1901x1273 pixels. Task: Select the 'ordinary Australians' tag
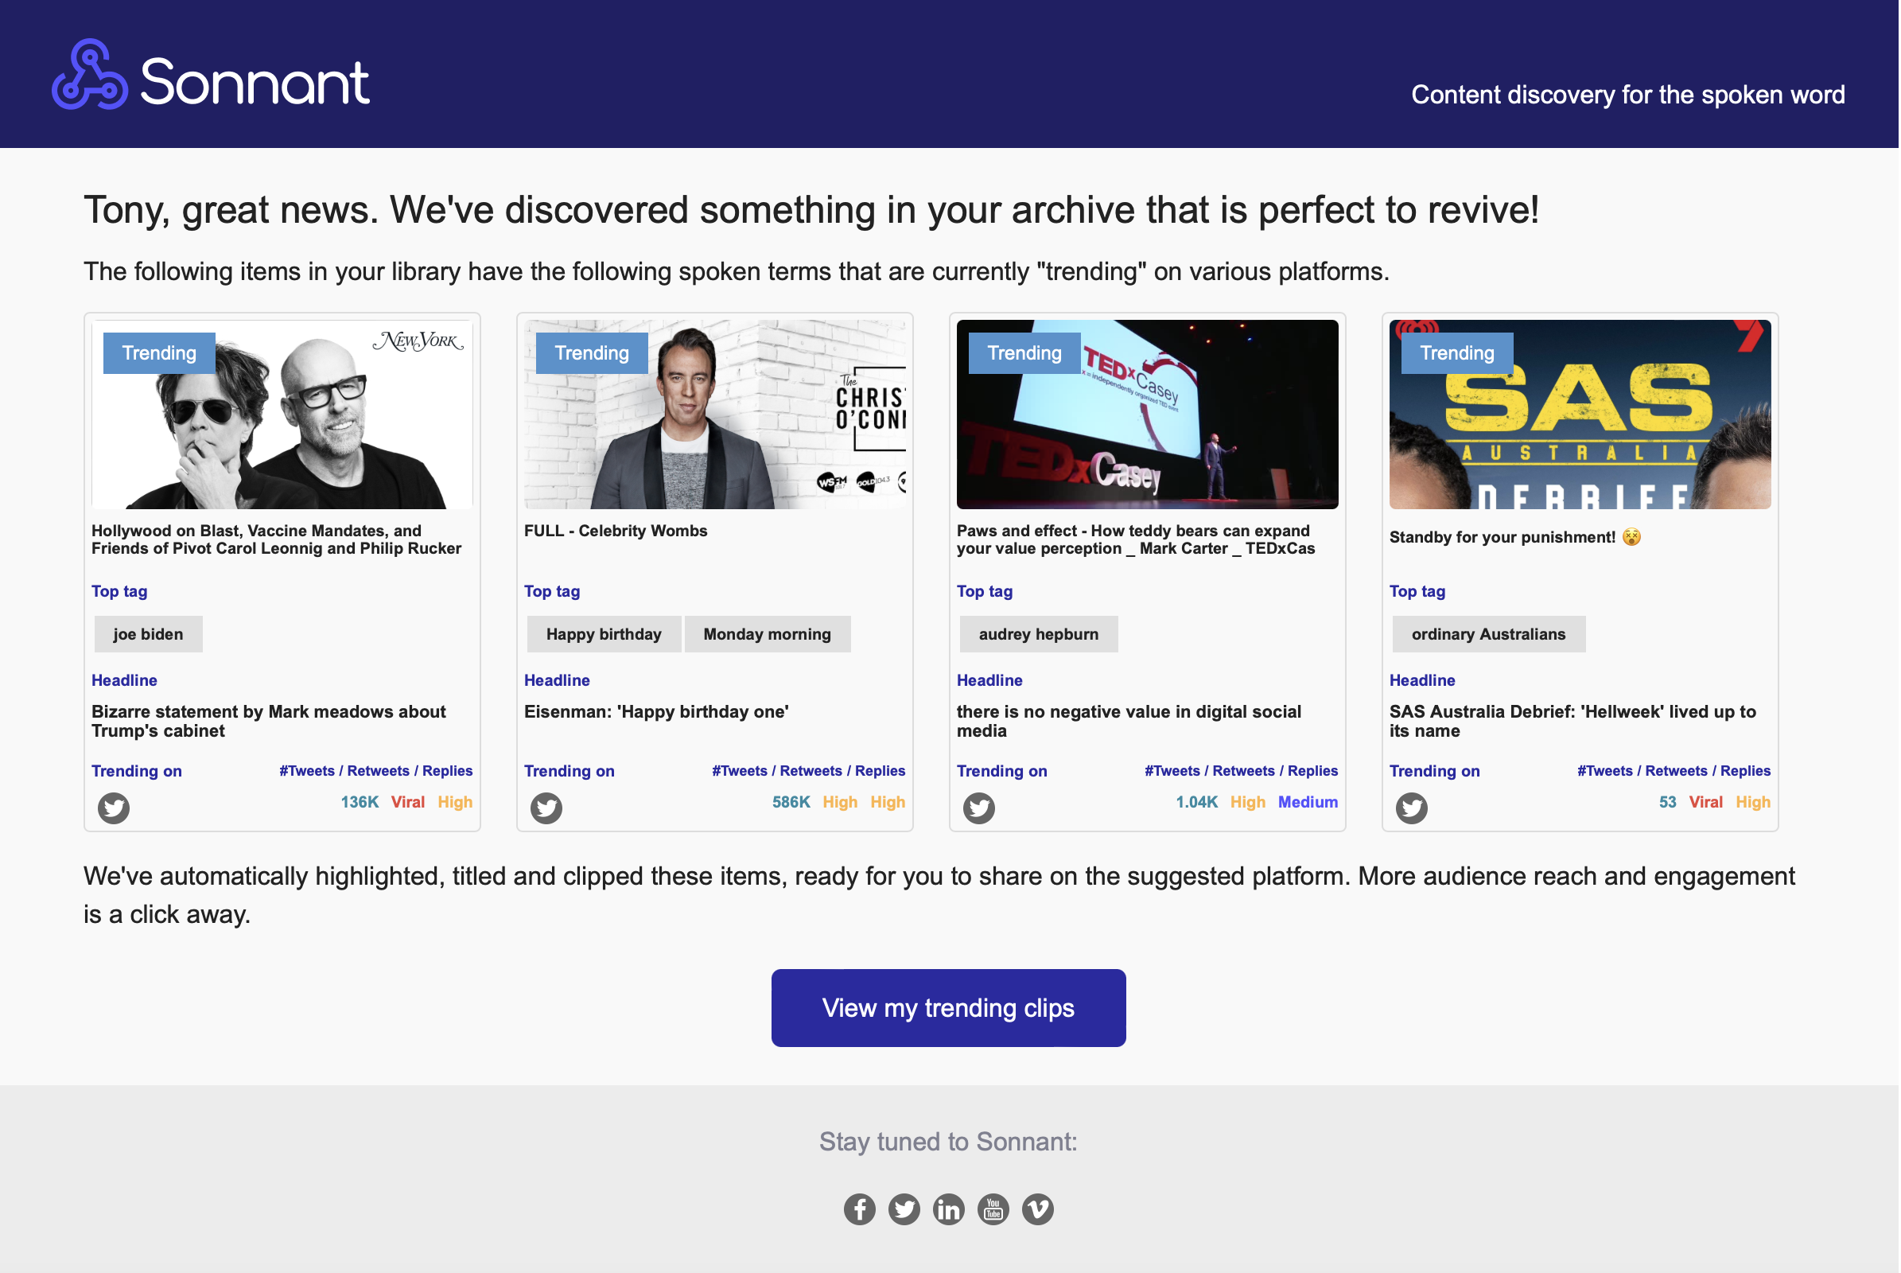point(1491,635)
